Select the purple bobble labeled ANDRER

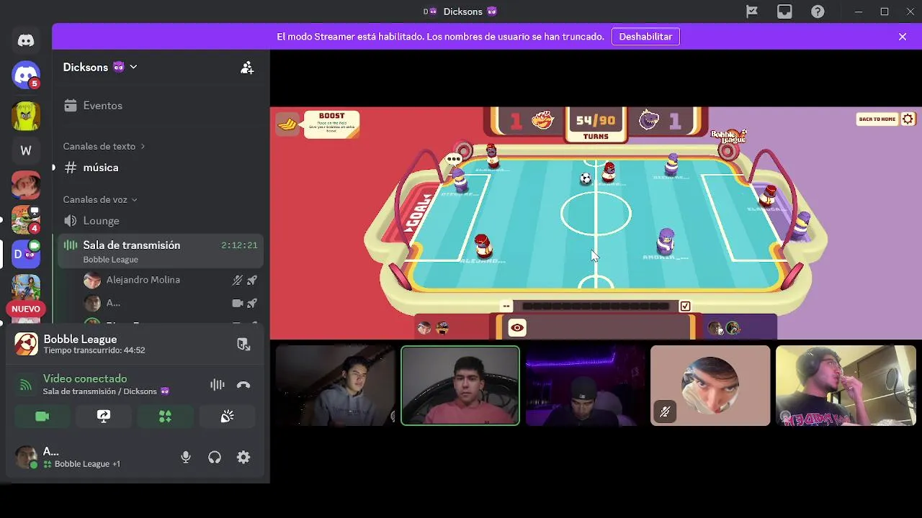pos(666,241)
